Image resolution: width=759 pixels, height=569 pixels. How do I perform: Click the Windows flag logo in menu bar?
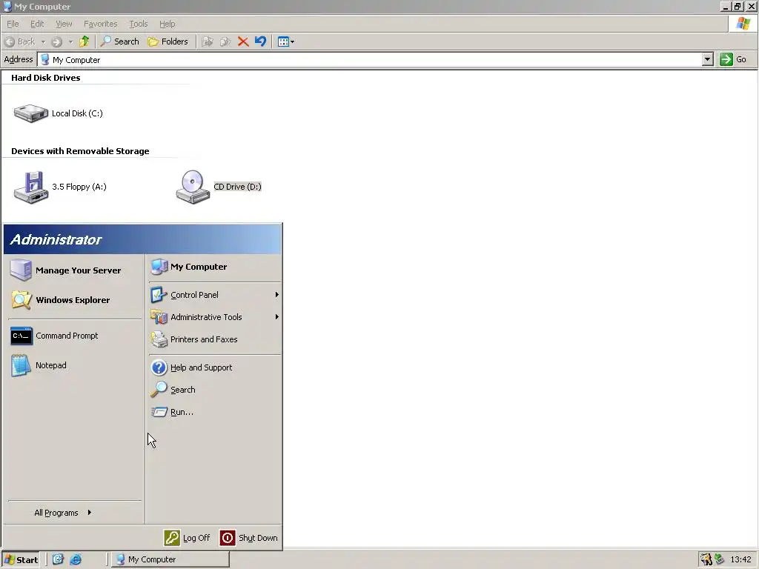click(743, 24)
